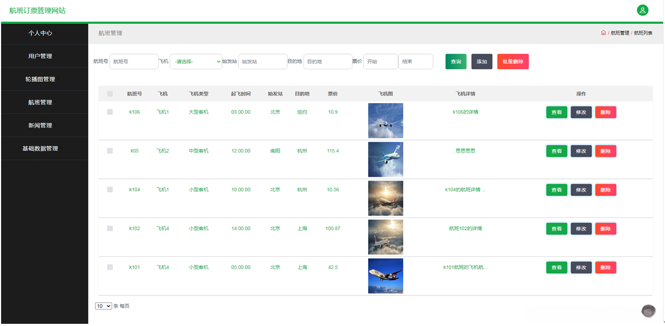Focus the 目的地 search input
Image resolution: width=665 pixels, height=326 pixels.
pyautogui.click(x=328, y=62)
